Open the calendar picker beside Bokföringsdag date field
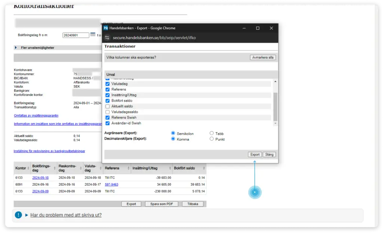Image resolution: width=383 pixels, height=233 pixels. pyautogui.click(x=93, y=35)
